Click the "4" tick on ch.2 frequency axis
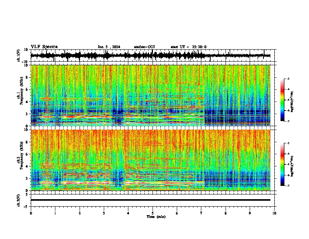 [x=27, y=166]
